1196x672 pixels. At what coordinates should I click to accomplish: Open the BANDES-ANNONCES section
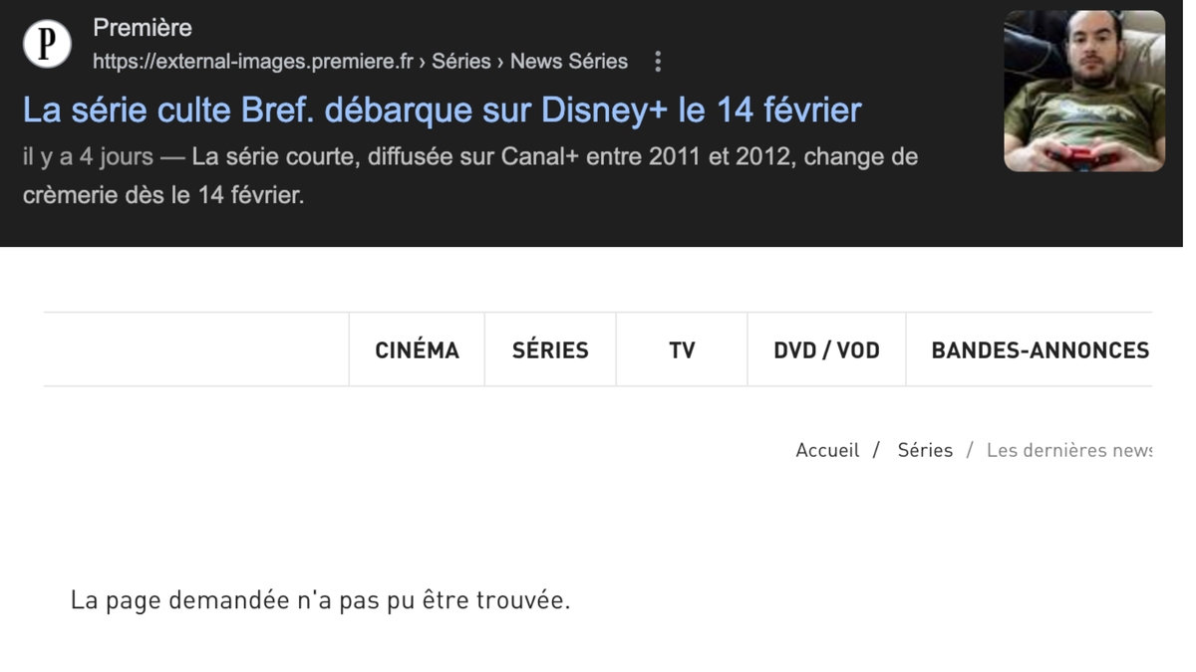coord(1040,350)
